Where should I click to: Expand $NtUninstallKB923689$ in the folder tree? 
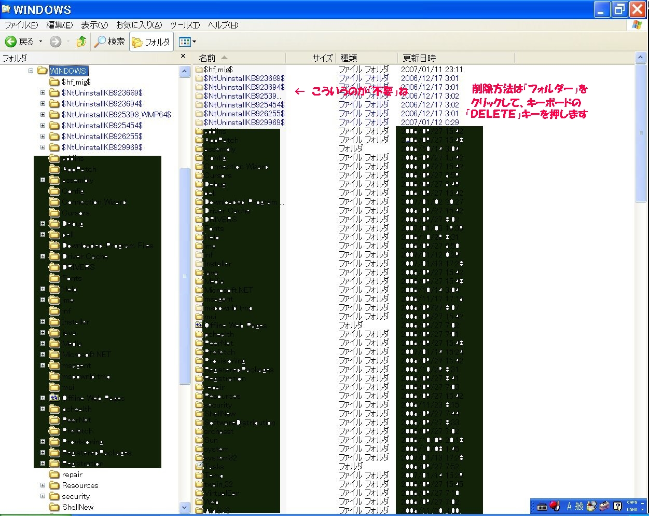click(x=43, y=93)
